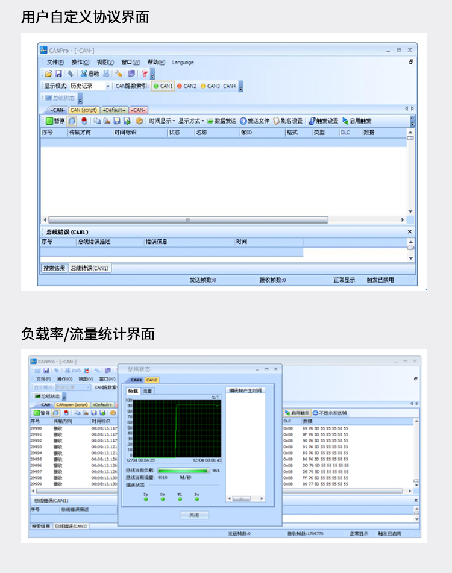Viewport: 452px width, 573px height.
Task: Open 帮助(H) menu
Action: [156, 63]
